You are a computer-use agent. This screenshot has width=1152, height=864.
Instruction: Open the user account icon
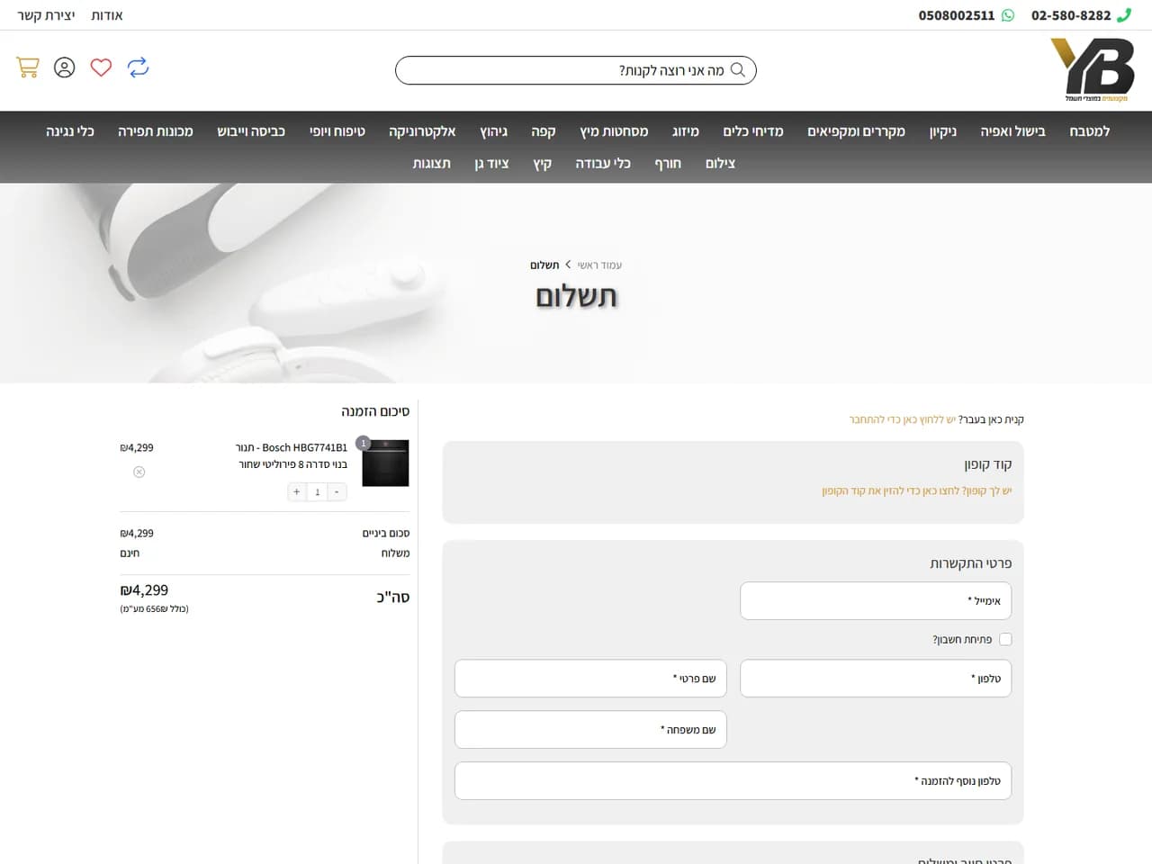(65, 67)
